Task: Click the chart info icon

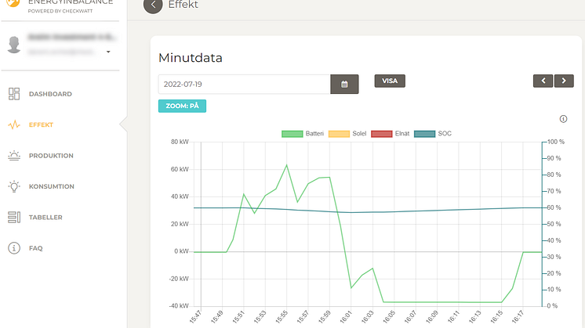Action: click(563, 119)
